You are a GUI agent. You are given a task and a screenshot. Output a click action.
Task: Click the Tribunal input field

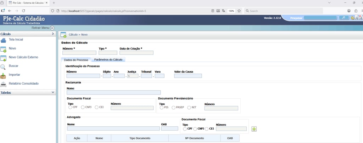pos(146,76)
